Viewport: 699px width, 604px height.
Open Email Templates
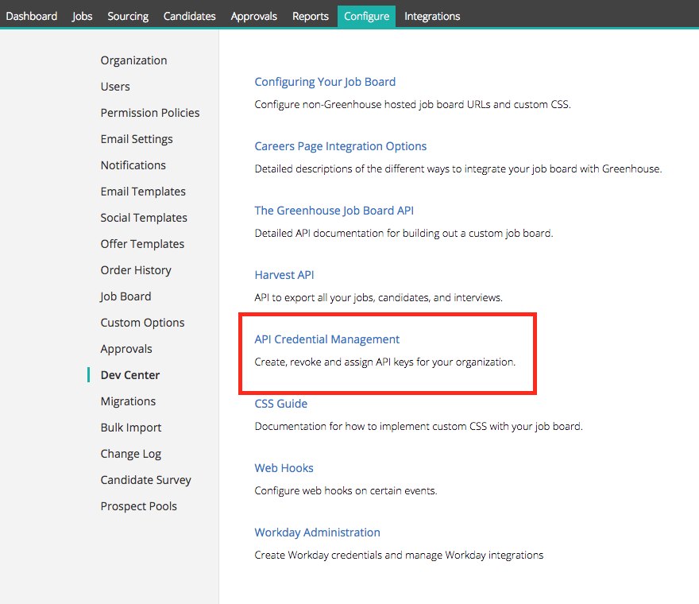pos(143,192)
